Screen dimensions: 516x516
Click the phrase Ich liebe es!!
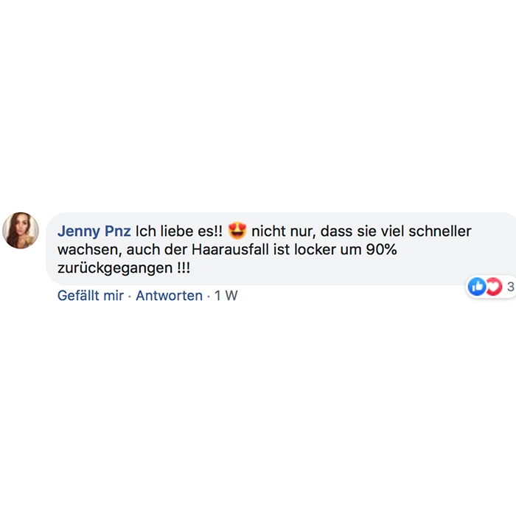(179, 231)
